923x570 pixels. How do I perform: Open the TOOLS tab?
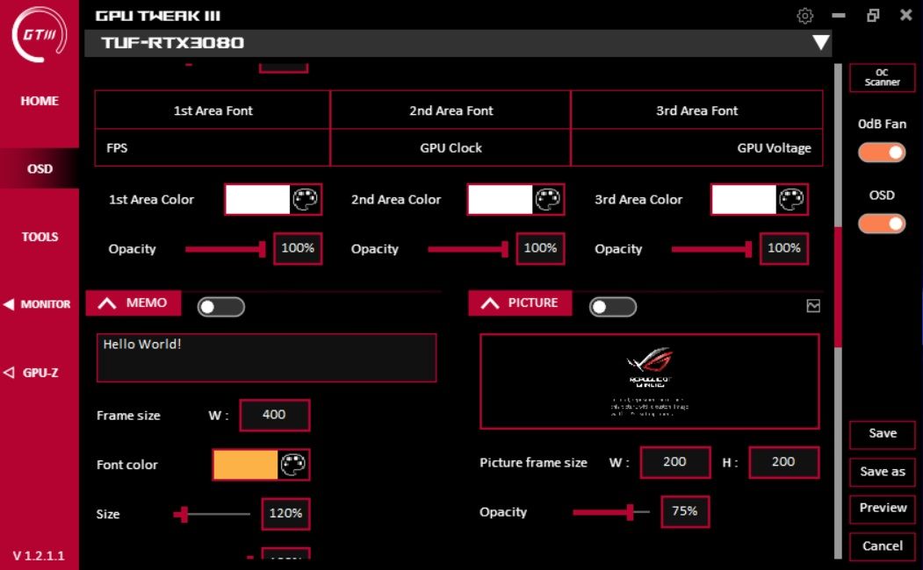(40, 237)
